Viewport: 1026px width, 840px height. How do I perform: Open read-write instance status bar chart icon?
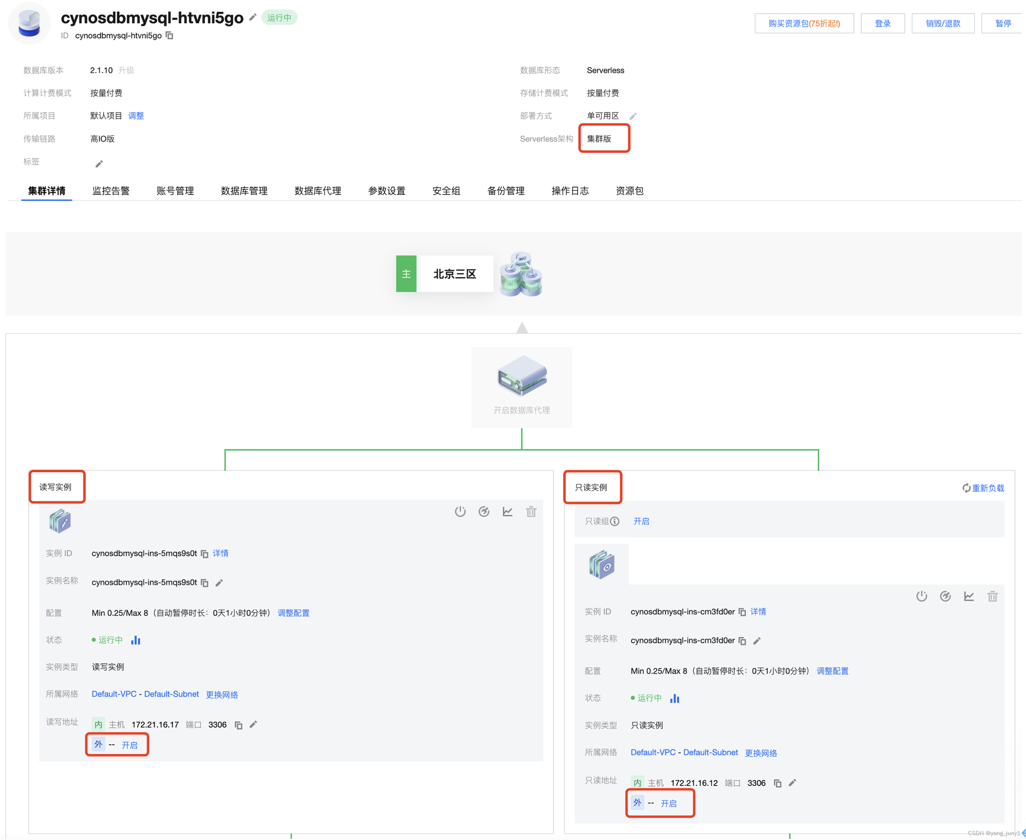[136, 640]
